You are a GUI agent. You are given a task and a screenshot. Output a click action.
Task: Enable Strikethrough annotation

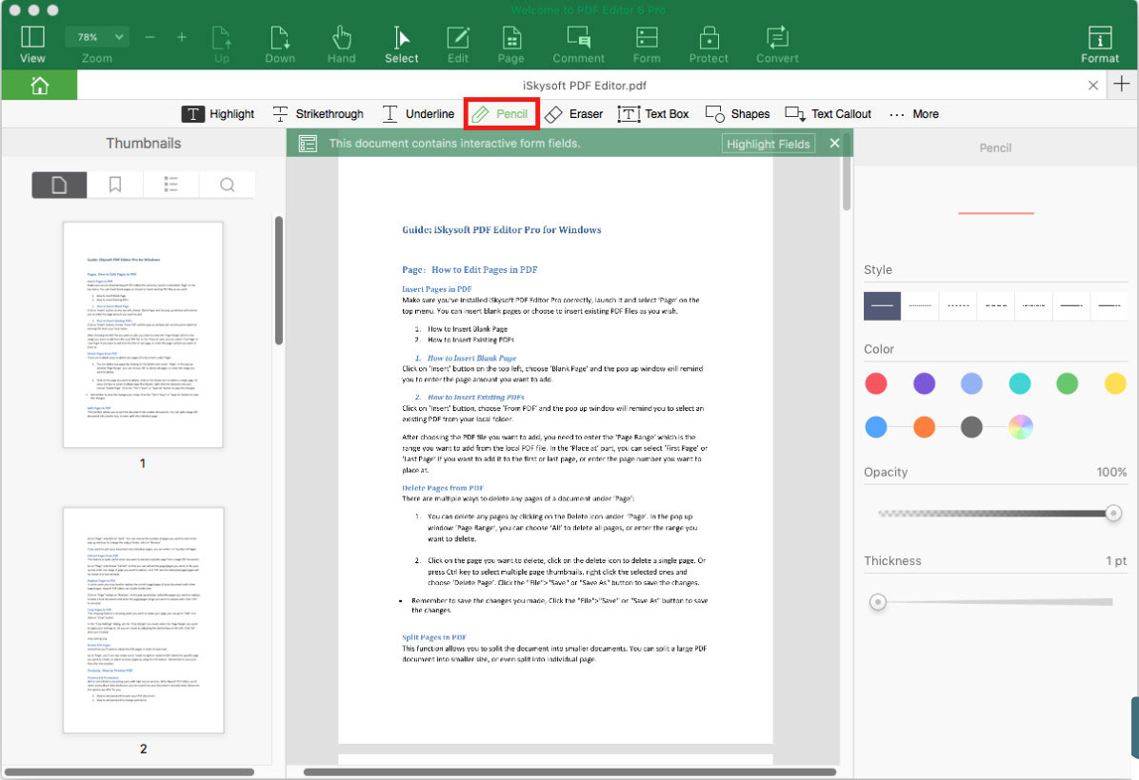click(318, 113)
